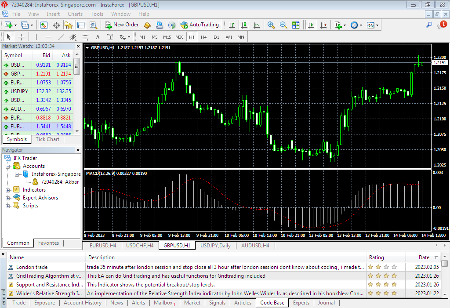Toggle the Navigator folder-star icon
Viewport: 450px width, 308px height.
68,25
